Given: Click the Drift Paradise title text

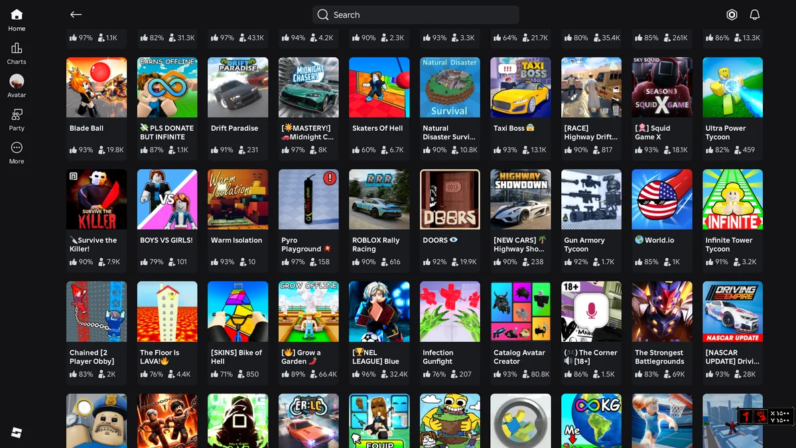Looking at the screenshot, I should pos(234,128).
